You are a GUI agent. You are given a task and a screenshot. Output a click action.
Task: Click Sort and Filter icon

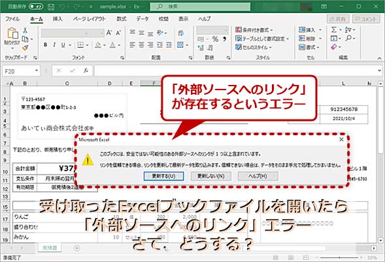[348, 30]
